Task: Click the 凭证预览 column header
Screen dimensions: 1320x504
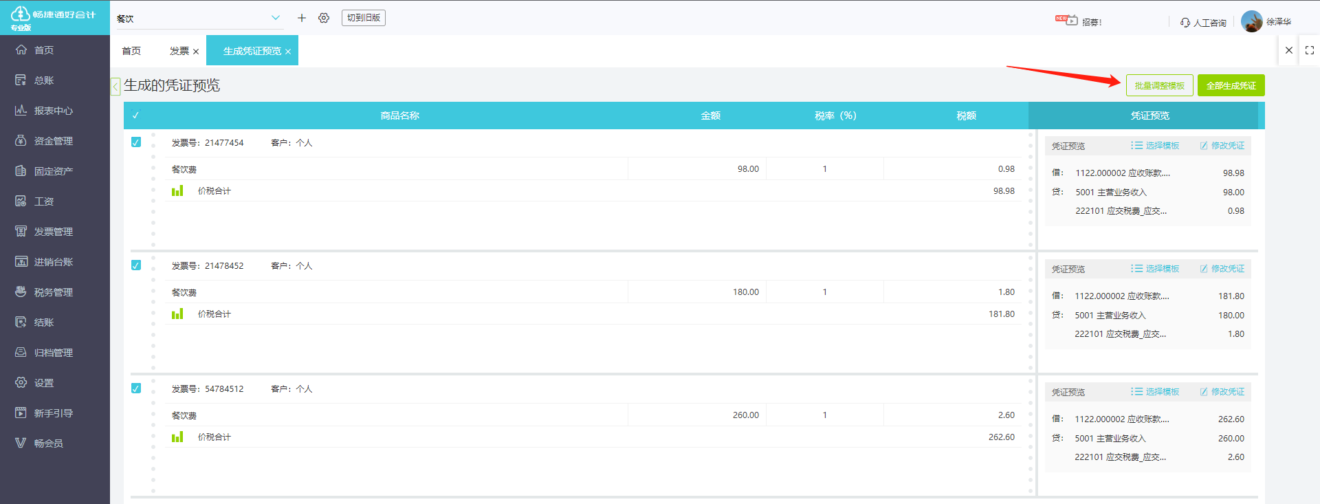Action: pos(1150,116)
